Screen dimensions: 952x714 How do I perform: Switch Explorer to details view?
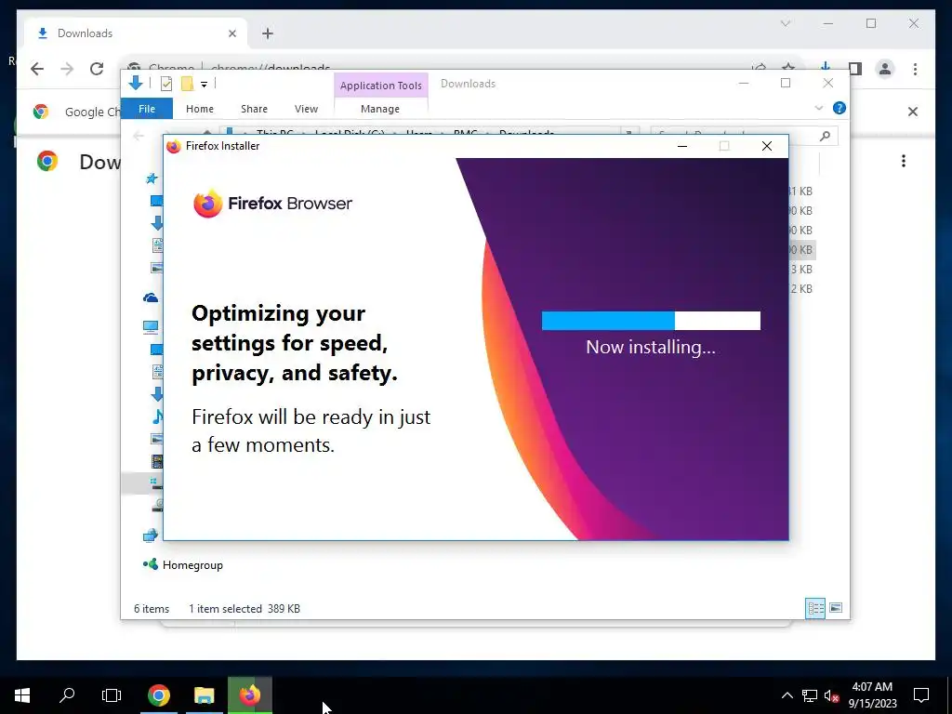tap(814, 608)
